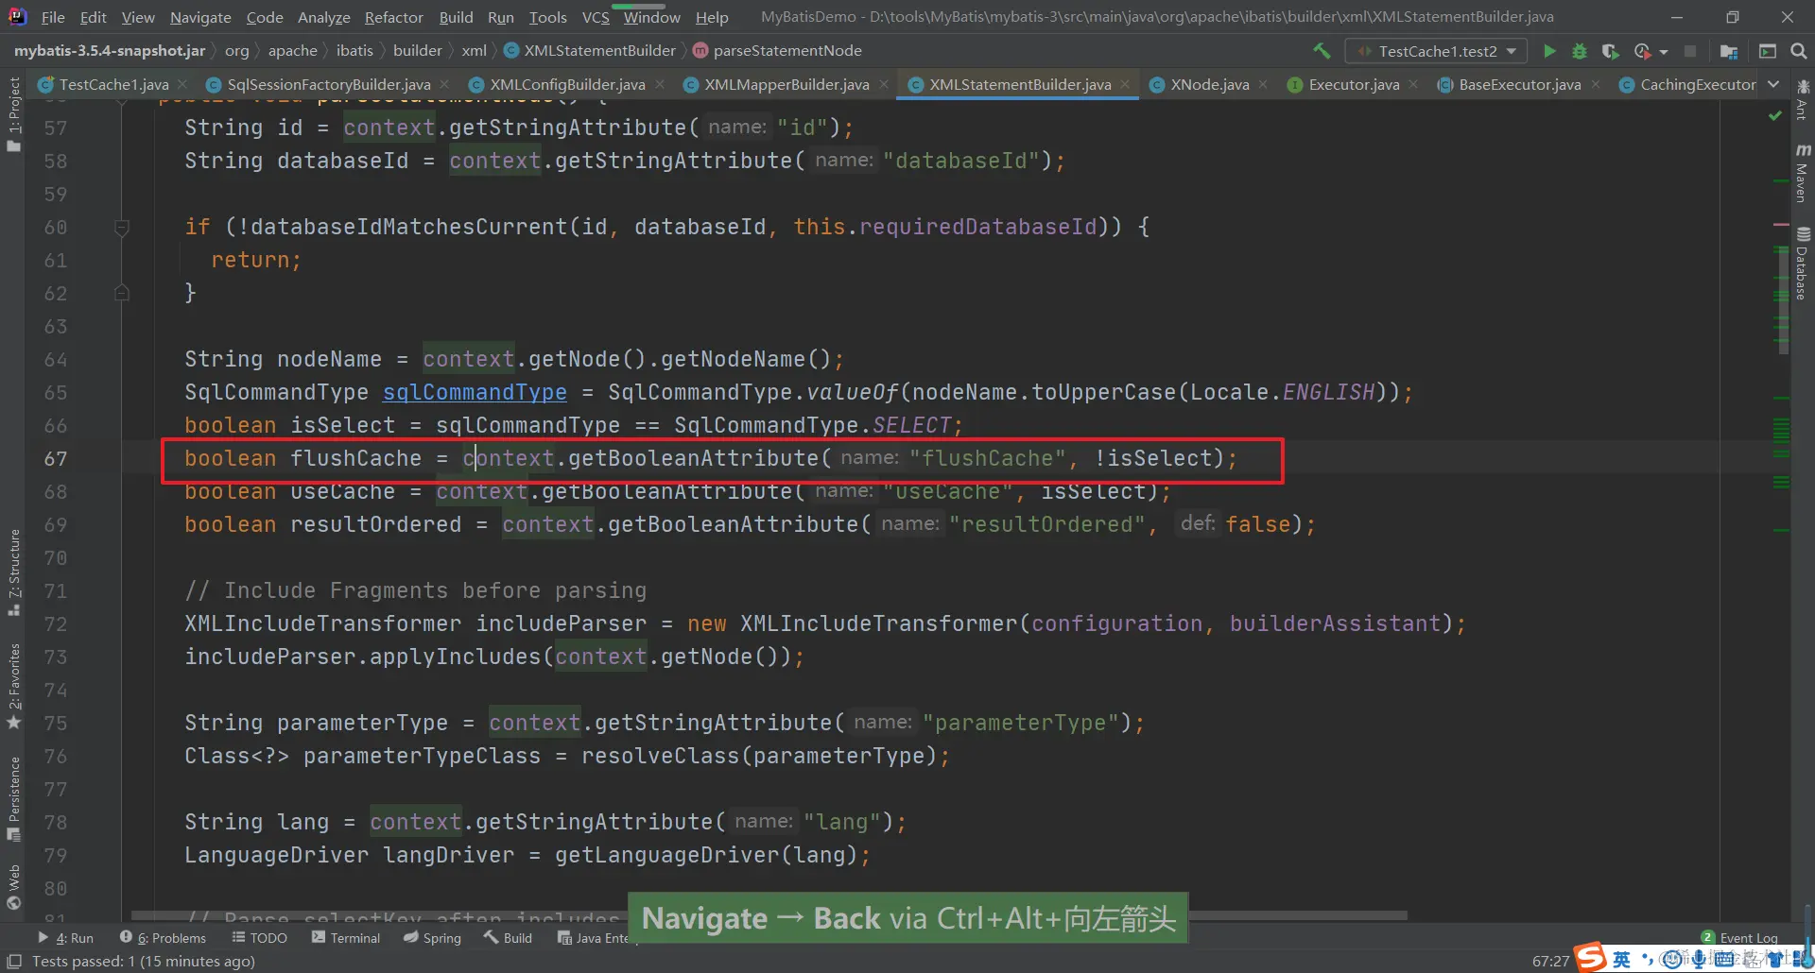Screen dimensions: 1815x973
Task: Click the Run Anything toolbar icon
Action: click(x=1768, y=51)
